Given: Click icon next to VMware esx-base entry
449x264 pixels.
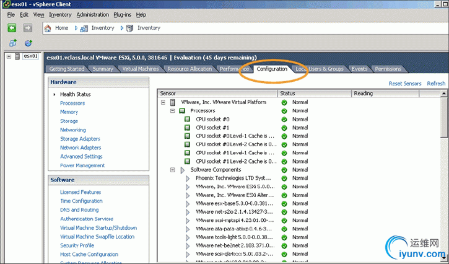Looking at the screenshot, I should (188, 204).
